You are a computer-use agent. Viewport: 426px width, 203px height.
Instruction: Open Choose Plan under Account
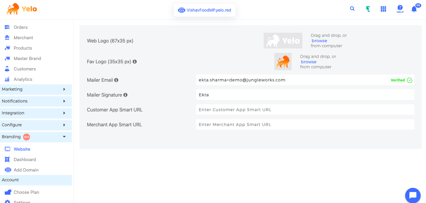pos(27,192)
